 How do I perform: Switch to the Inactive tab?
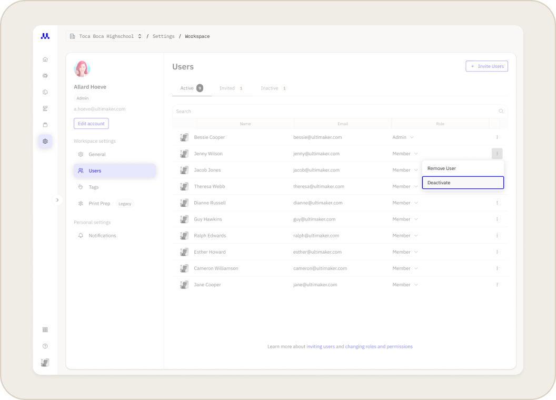click(x=273, y=88)
